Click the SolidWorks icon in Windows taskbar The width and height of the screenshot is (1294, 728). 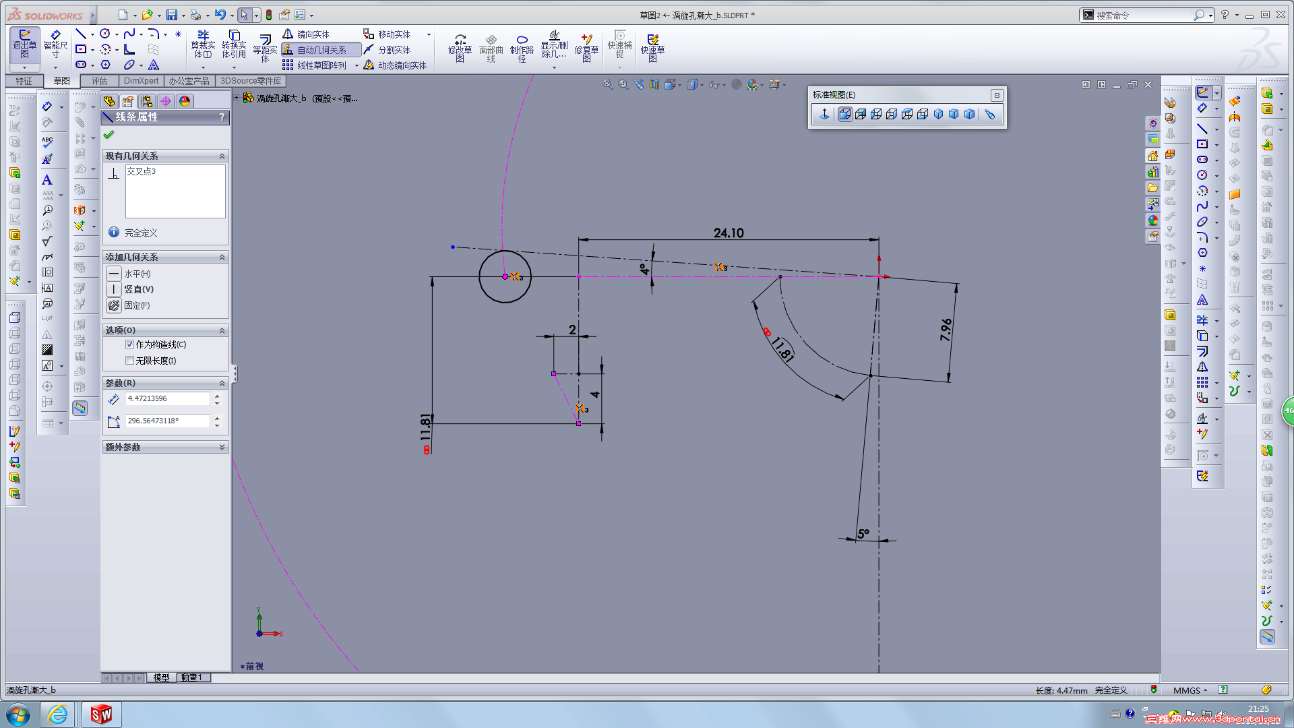(x=101, y=714)
